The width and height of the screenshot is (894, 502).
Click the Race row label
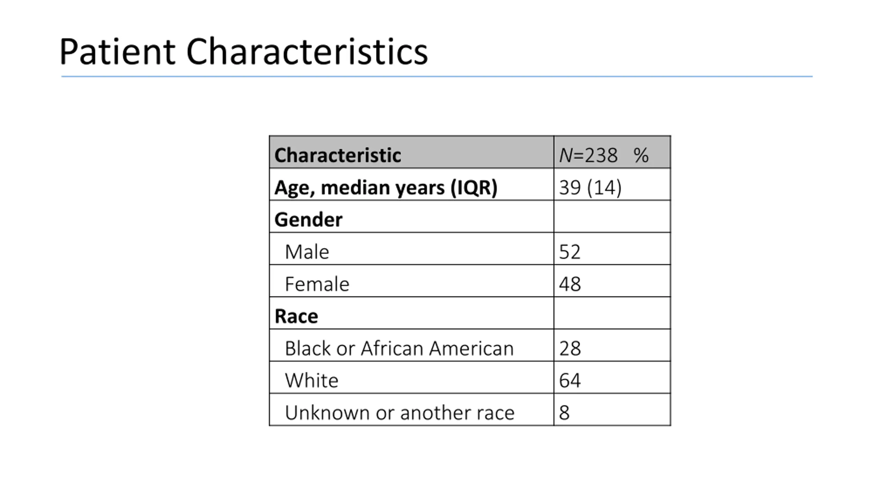click(411, 313)
